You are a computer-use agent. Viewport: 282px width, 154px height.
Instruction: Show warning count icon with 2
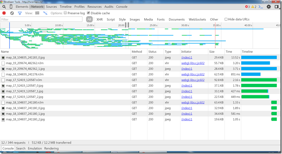tap(254, 7)
